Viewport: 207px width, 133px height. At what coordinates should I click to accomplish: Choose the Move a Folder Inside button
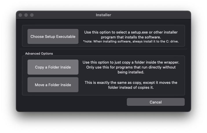53,85
